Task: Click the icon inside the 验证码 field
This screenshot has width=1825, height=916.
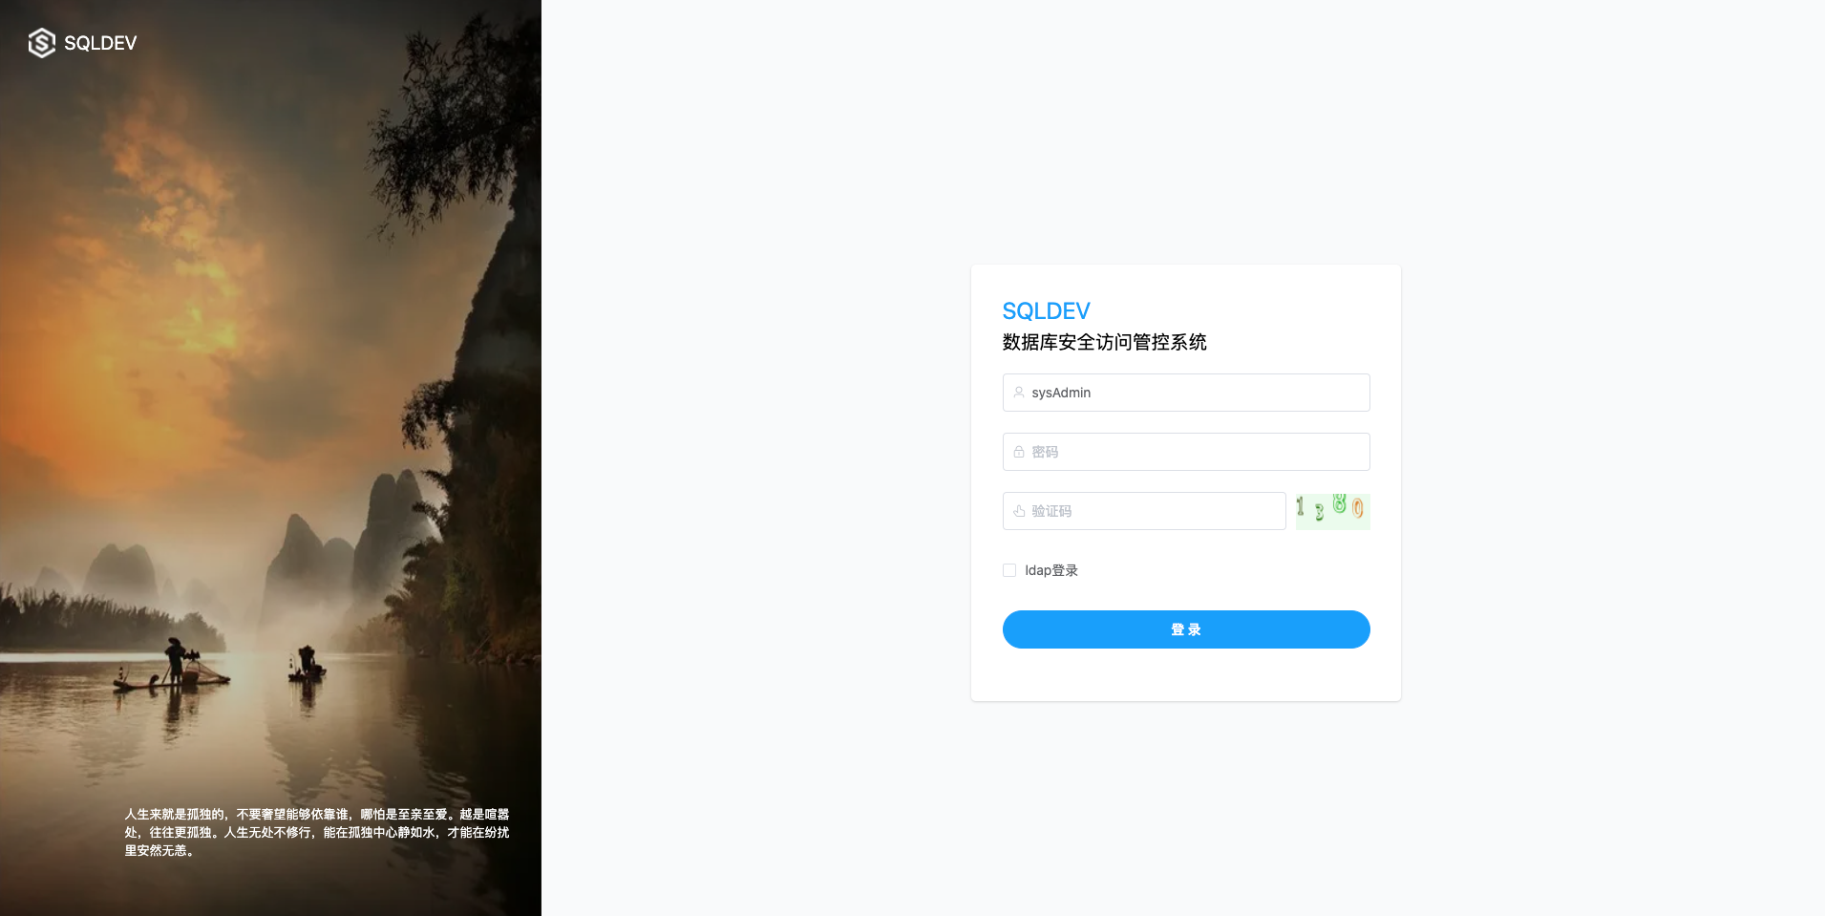Action: [x=1019, y=511]
